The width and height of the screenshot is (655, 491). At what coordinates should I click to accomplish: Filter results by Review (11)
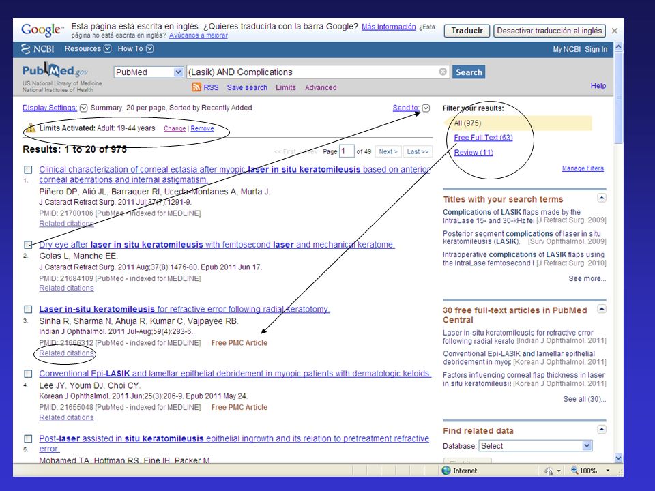click(x=474, y=152)
